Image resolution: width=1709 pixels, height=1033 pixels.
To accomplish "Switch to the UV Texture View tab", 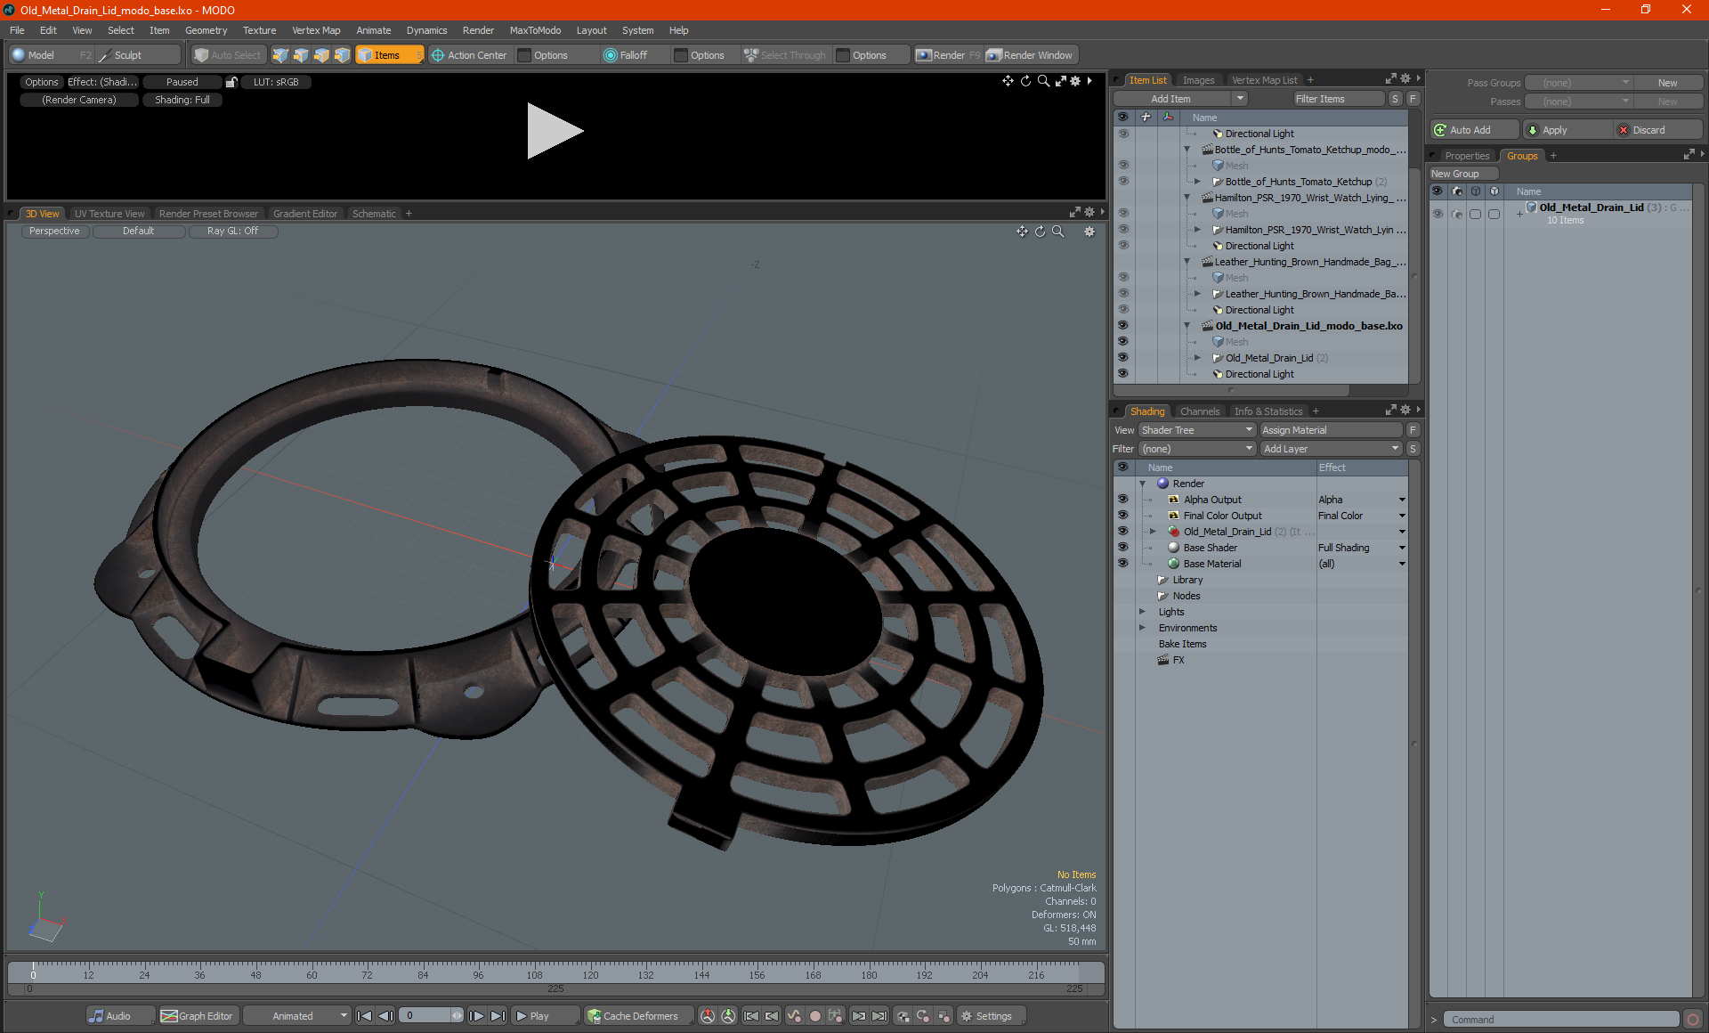I will pyautogui.click(x=109, y=214).
